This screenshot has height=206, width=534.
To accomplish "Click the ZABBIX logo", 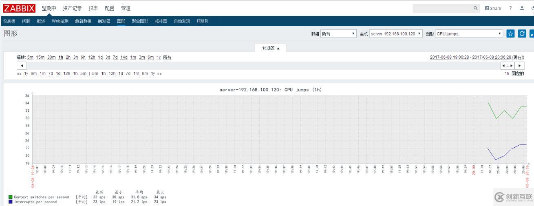I will pyautogui.click(x=20, y=8).
